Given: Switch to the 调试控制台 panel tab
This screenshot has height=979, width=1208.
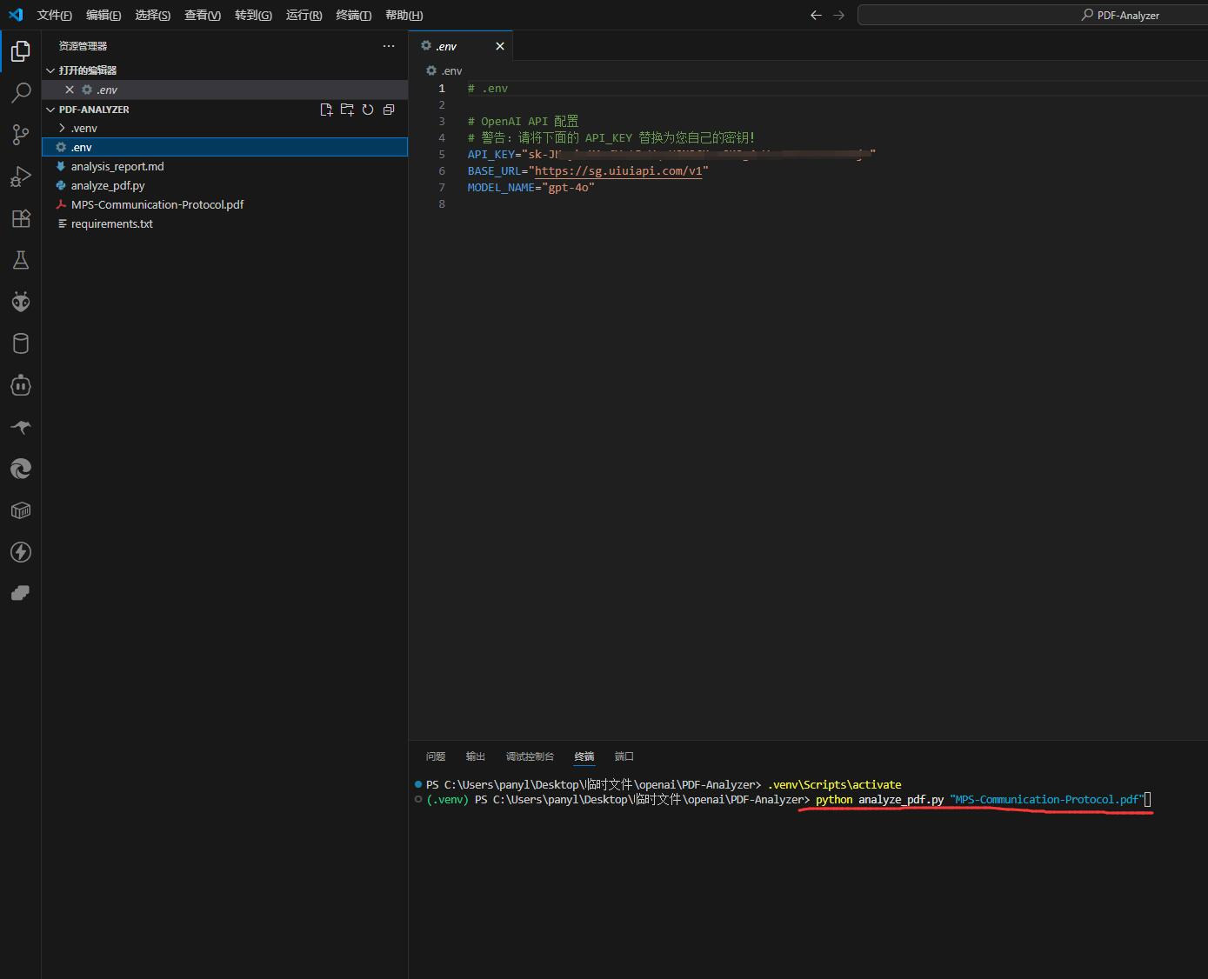Looking at the screenshot, I should (530, 756).
